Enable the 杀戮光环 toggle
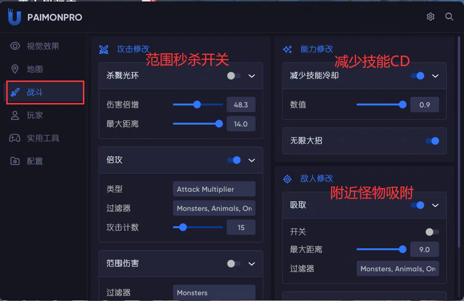Screen dimensions: 464x301 click(x=234, y=76)
